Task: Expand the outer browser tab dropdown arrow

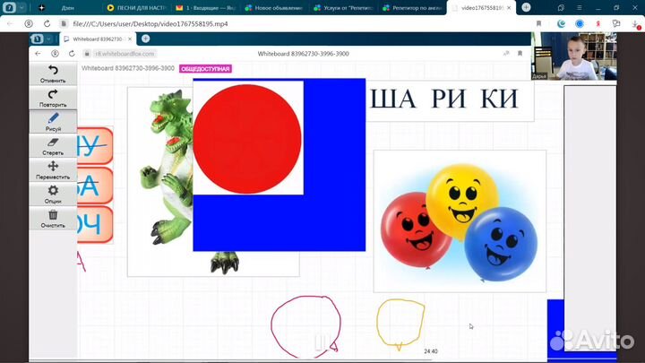Action: (x=21, y=7)
